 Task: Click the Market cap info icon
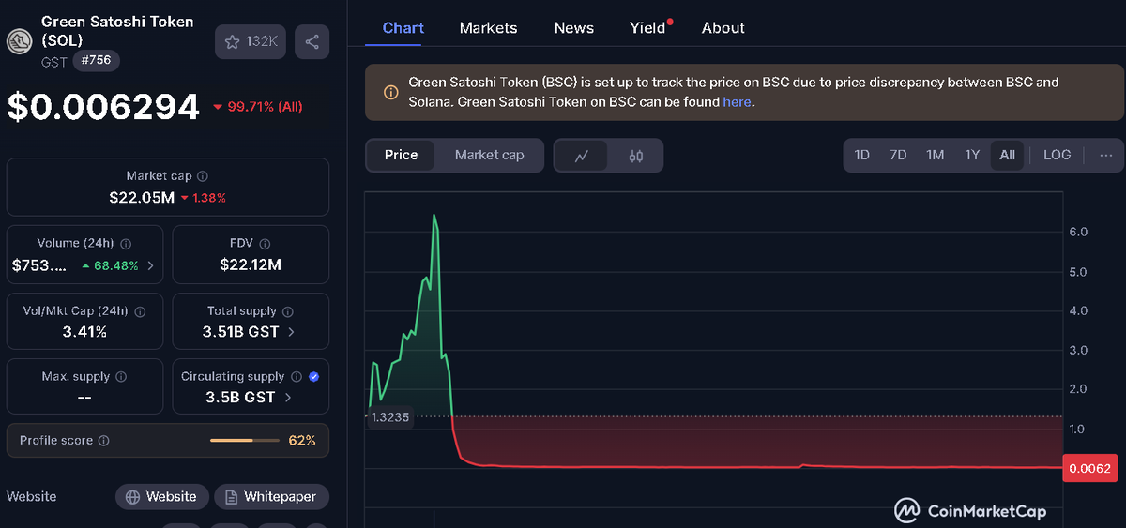tap(203, 176)
